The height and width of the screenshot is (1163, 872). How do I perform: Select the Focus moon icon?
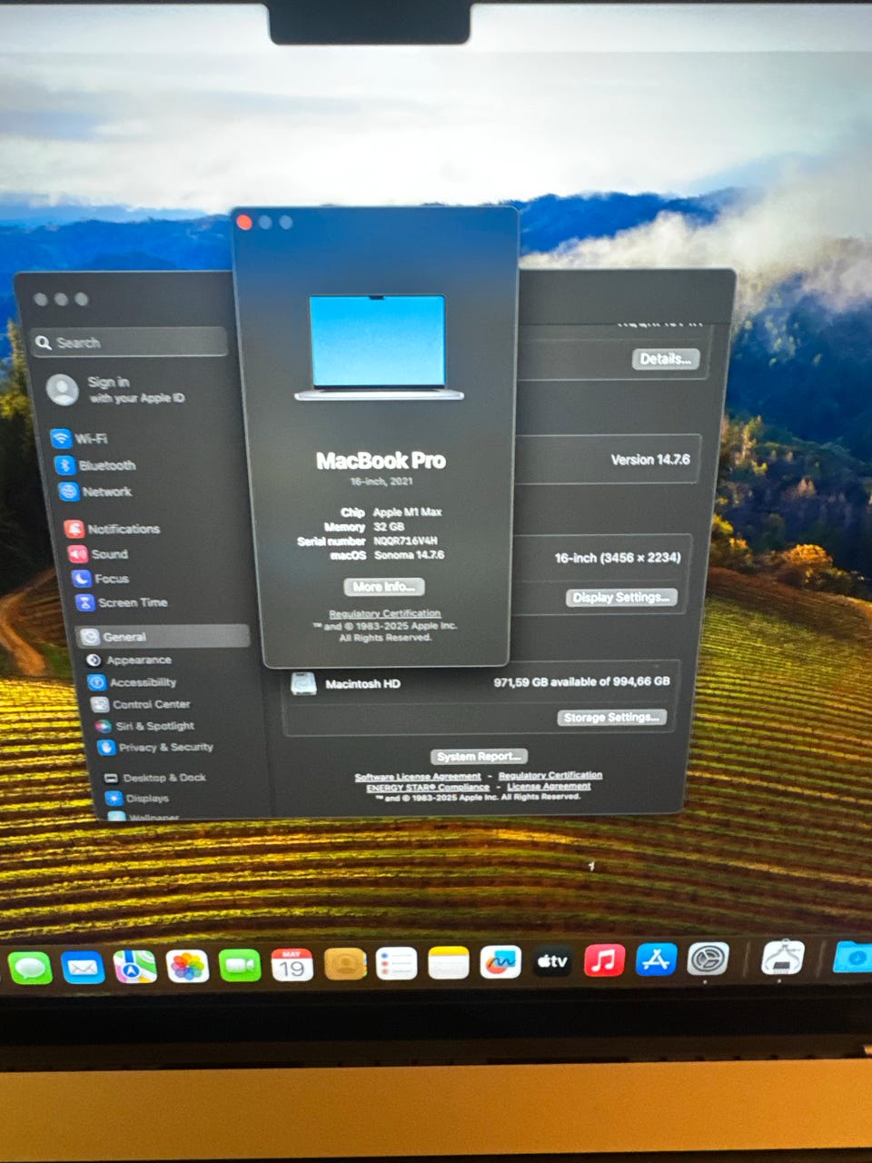81,579
